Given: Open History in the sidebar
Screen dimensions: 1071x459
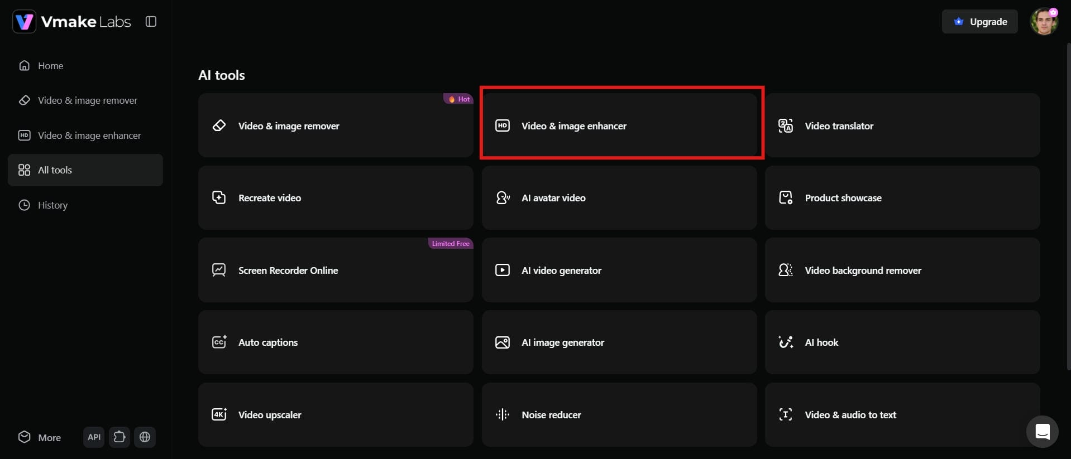Looking at the screenshot, I should [x=85, y=205].
